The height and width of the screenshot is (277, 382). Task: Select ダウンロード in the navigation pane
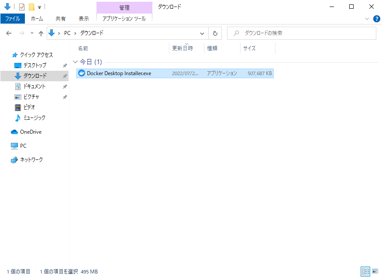click(34, 76)
